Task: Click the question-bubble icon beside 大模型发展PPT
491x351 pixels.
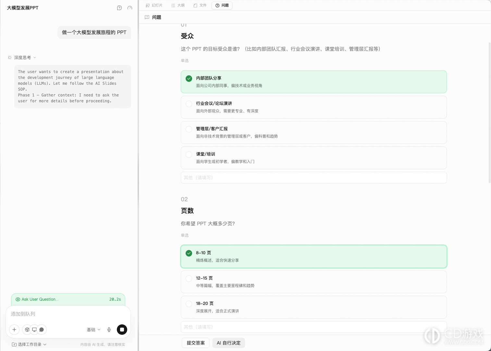Action: coord(119,8)
